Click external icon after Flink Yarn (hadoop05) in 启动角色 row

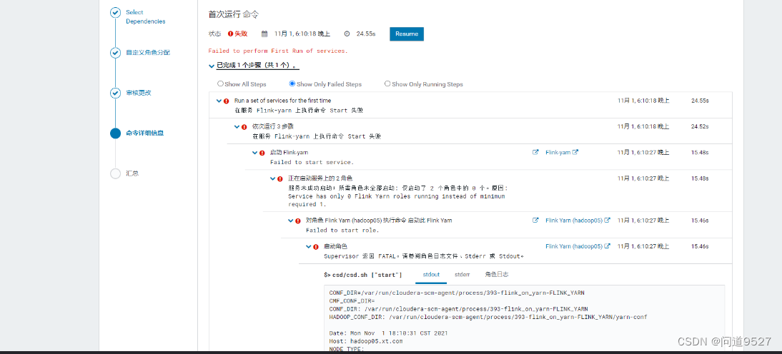(x=607, y=246)
